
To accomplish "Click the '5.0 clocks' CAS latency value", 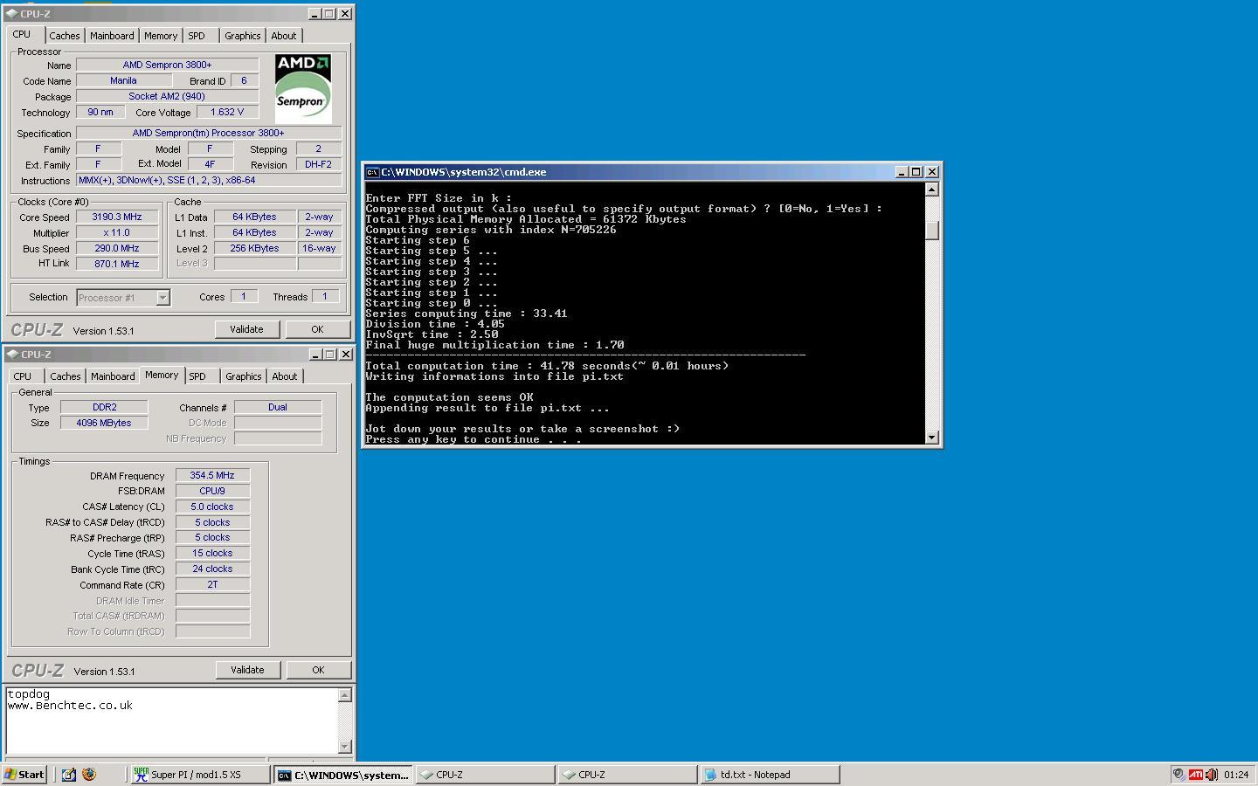I will 212,507.
